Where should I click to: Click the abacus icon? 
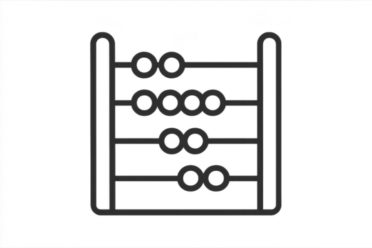pyautogui.click(x=186, y=123)
